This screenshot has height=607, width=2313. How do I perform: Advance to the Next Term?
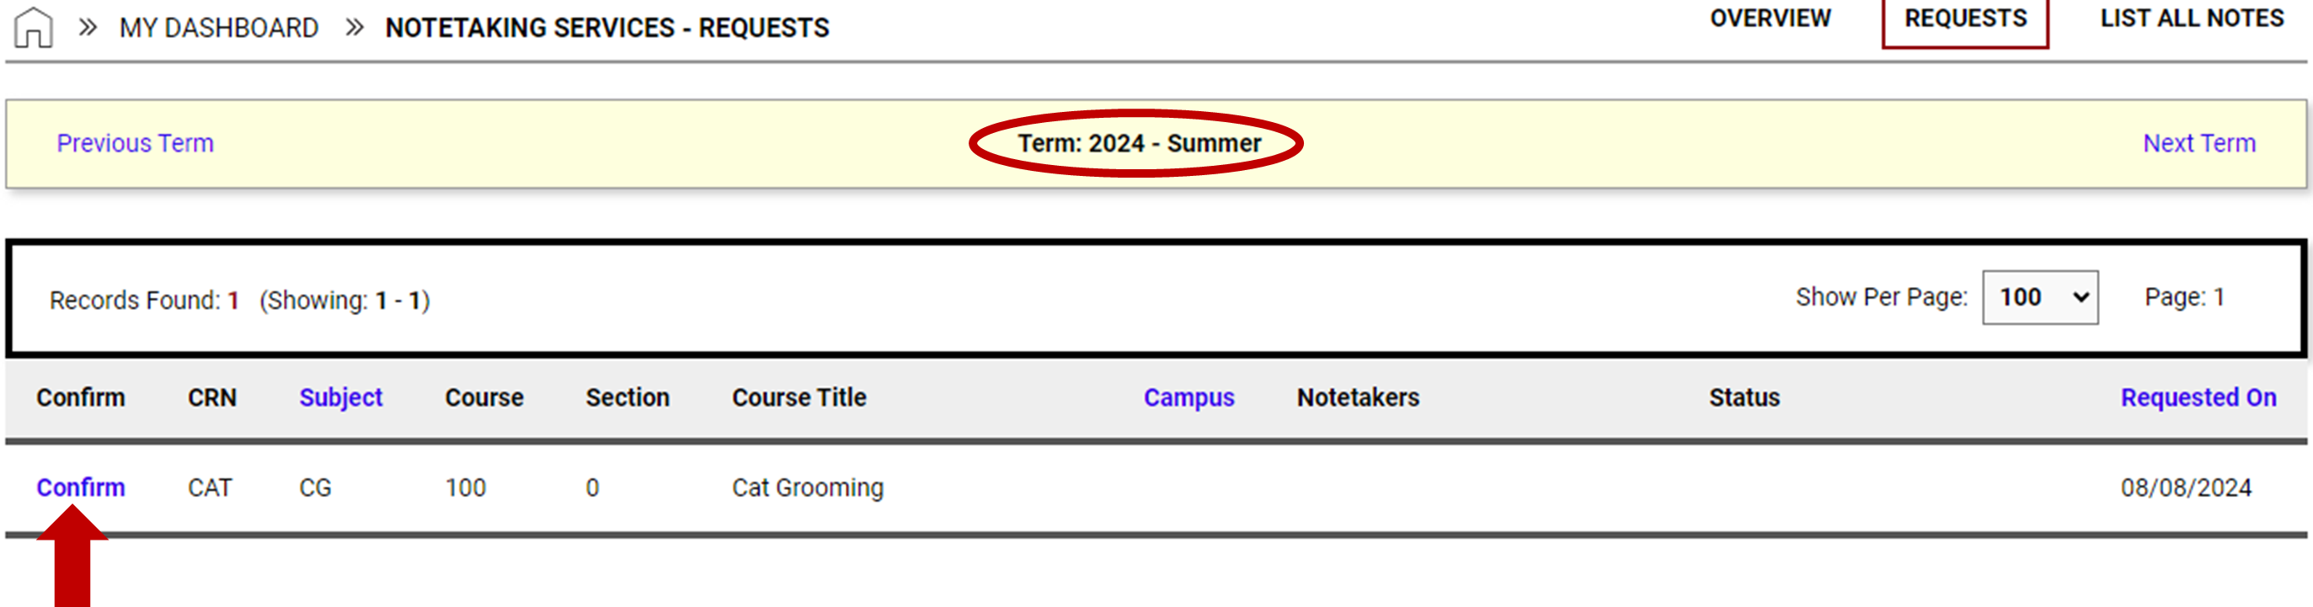pos(2199,143)
